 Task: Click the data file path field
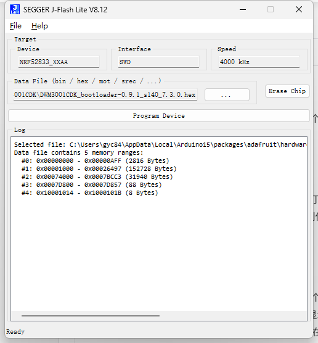(105, 95)
